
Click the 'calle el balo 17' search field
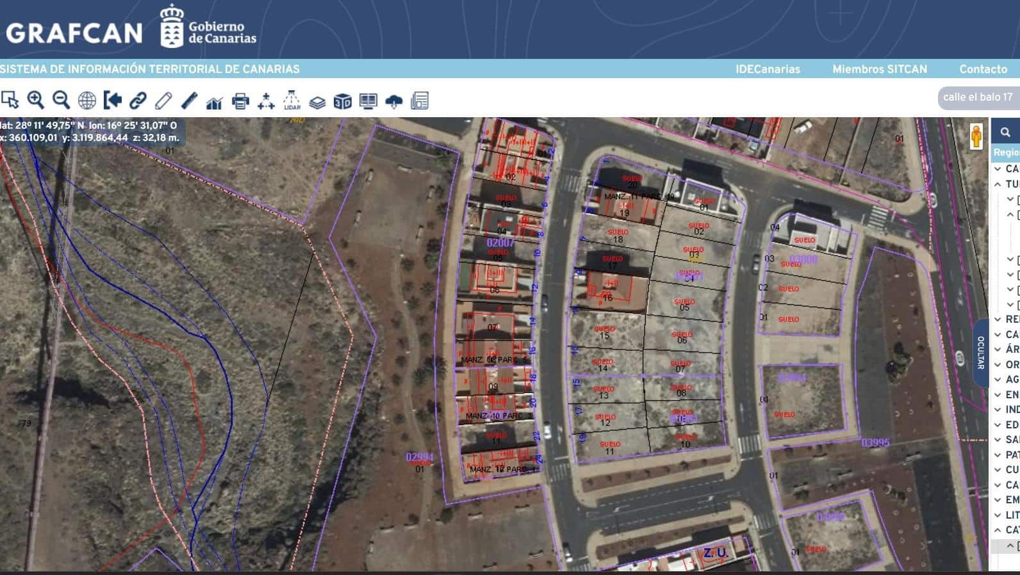pos(978,97)
